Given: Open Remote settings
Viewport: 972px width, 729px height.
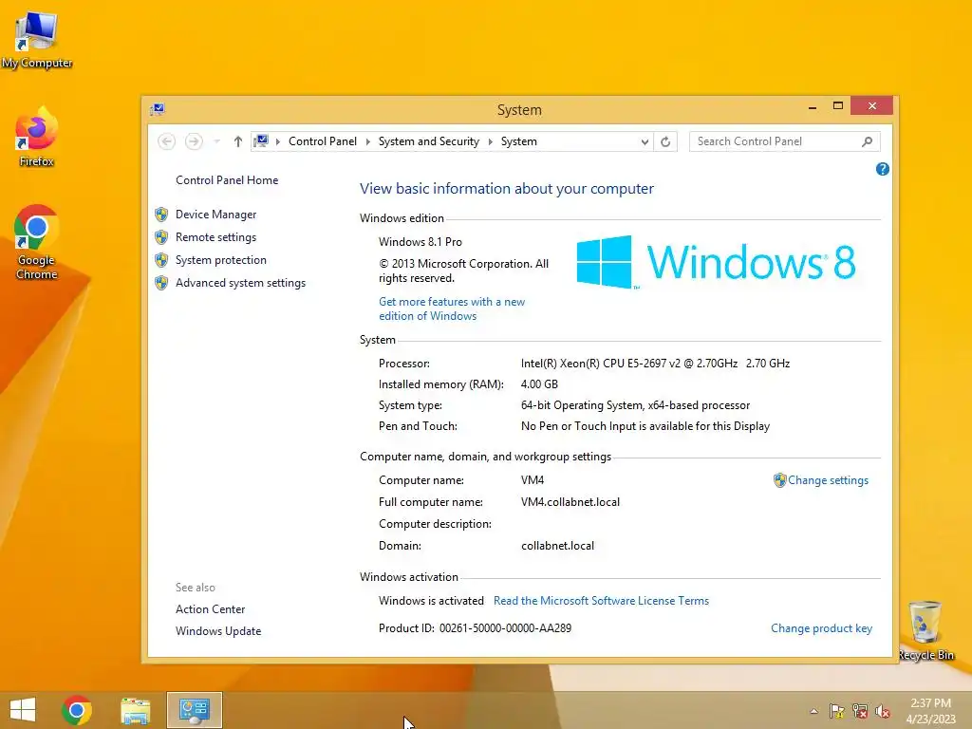Looking at the screenshot, I should (x=215, y=237).
